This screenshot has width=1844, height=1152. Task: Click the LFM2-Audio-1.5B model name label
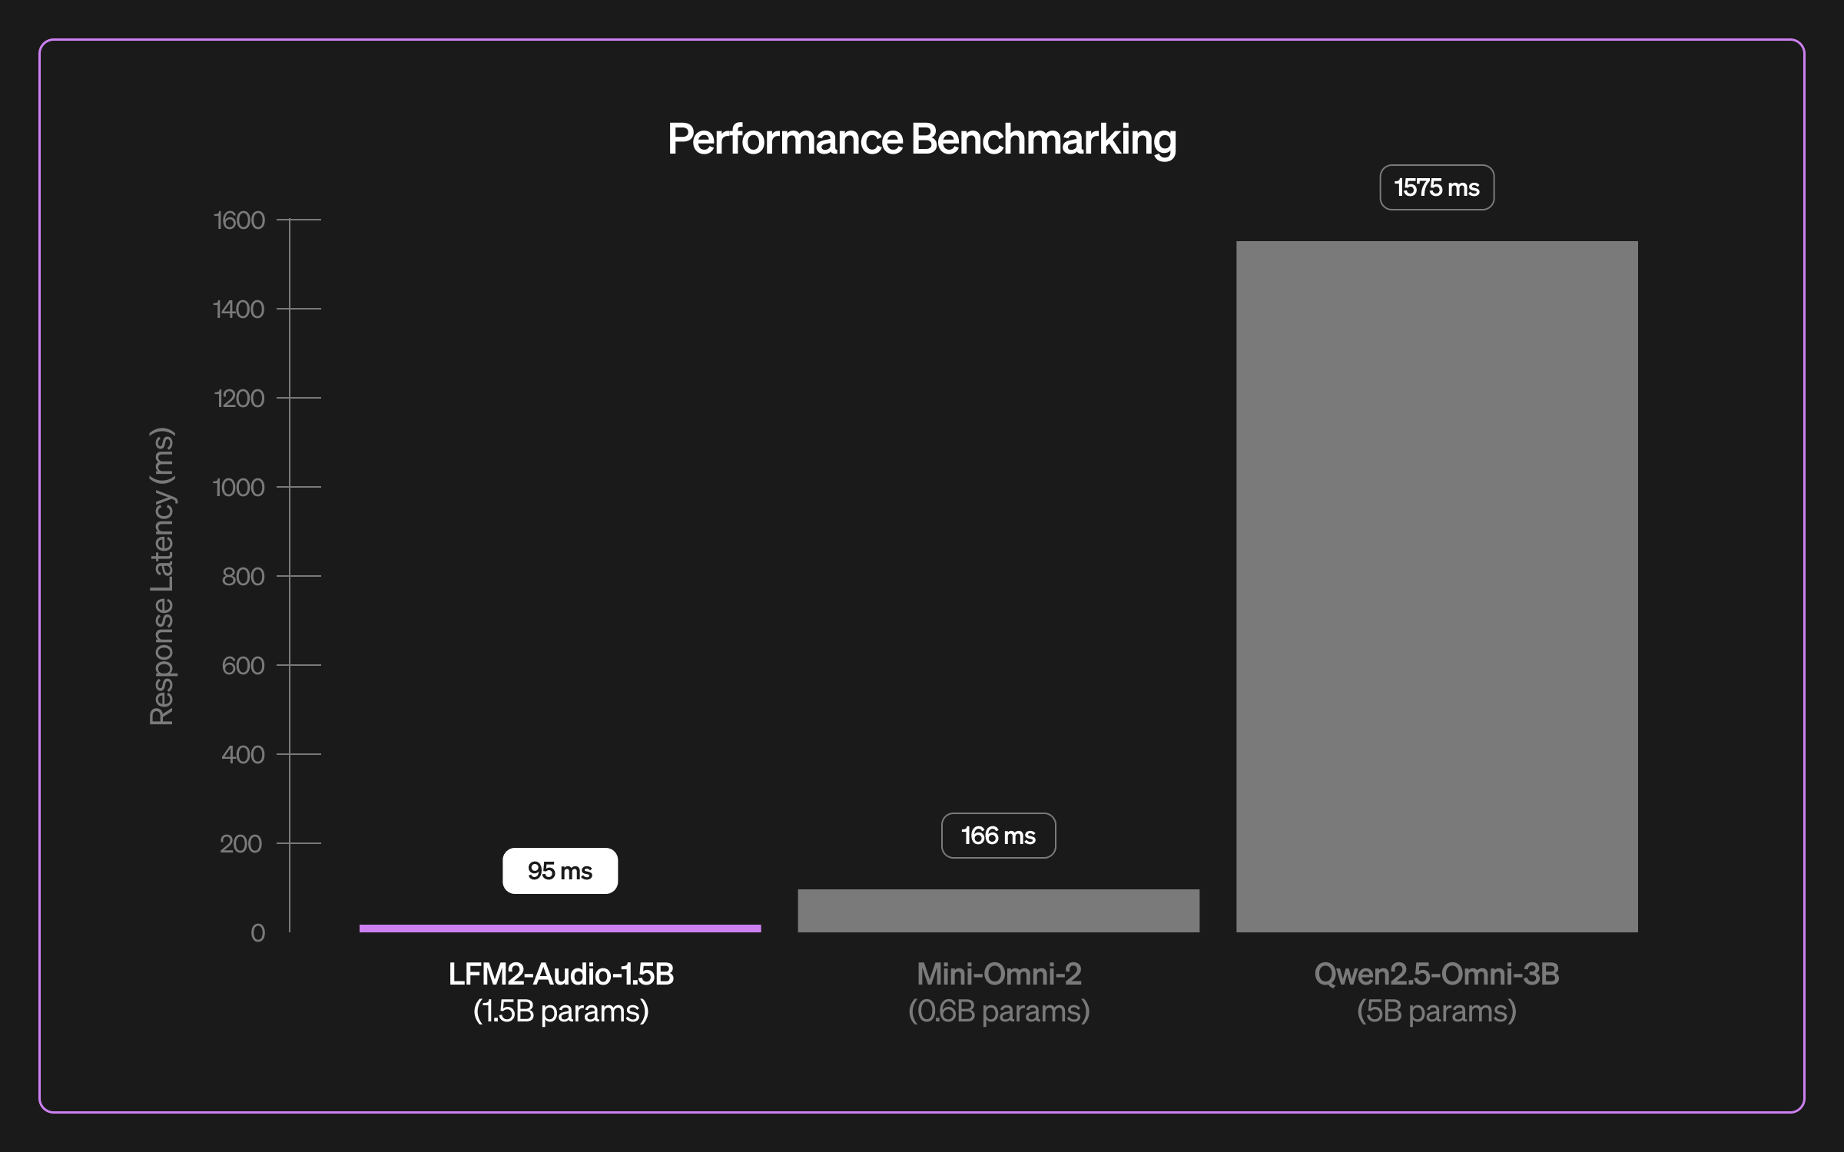[x=561, y=974]
